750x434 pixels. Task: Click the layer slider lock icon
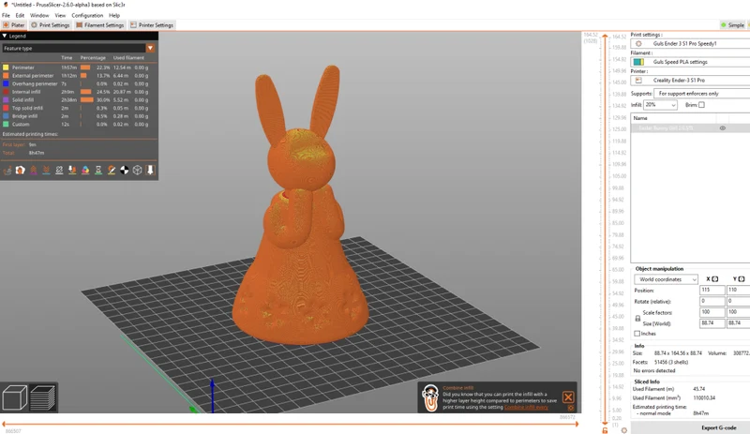(x=605, y=430)
